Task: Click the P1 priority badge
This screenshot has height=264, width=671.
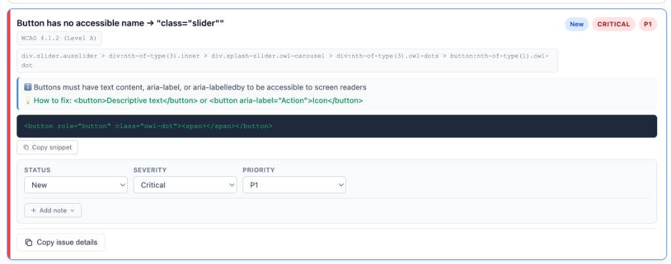Action: [x=647, y=24]
